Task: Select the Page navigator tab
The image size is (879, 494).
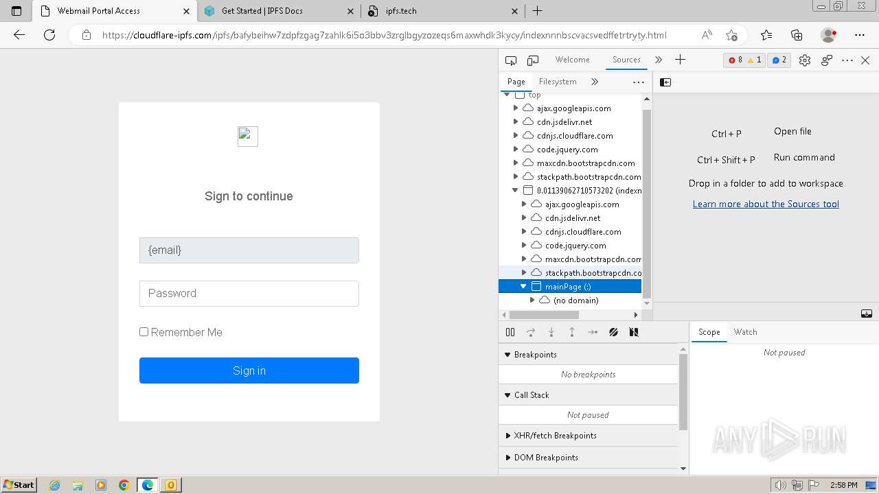Action: click(x=516, y=82)
